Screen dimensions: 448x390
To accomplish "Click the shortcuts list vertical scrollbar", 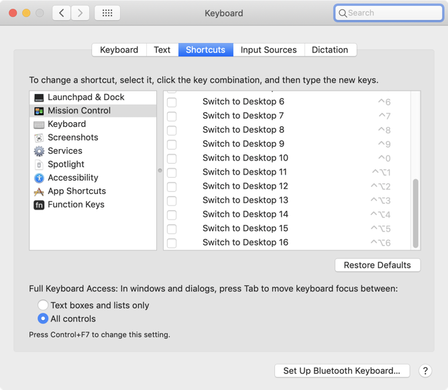I will [x=416, y=211].
